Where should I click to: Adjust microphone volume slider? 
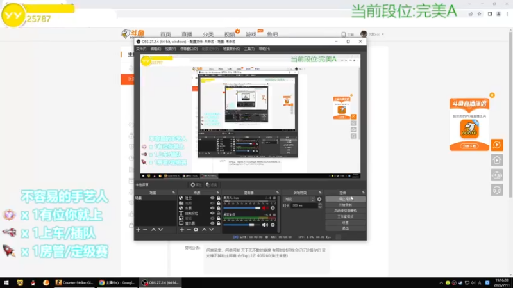(x=242, y=208)
